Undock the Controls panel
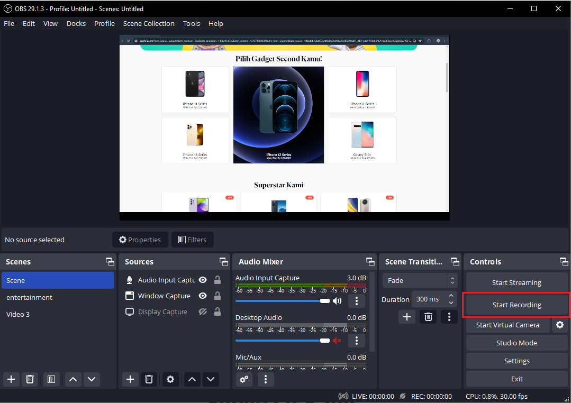The height and width of the screenshot is (403, 571). (564, 261)
